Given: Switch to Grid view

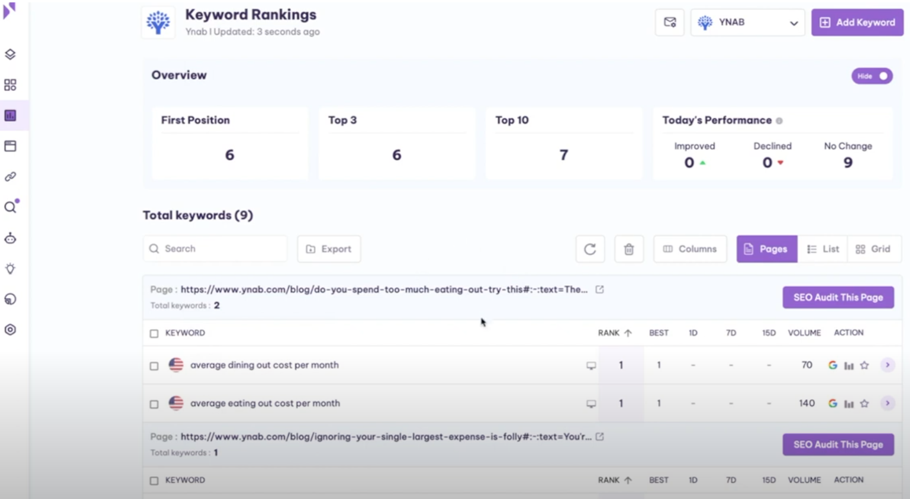Looking at the screenshot, I should (873, 249).
